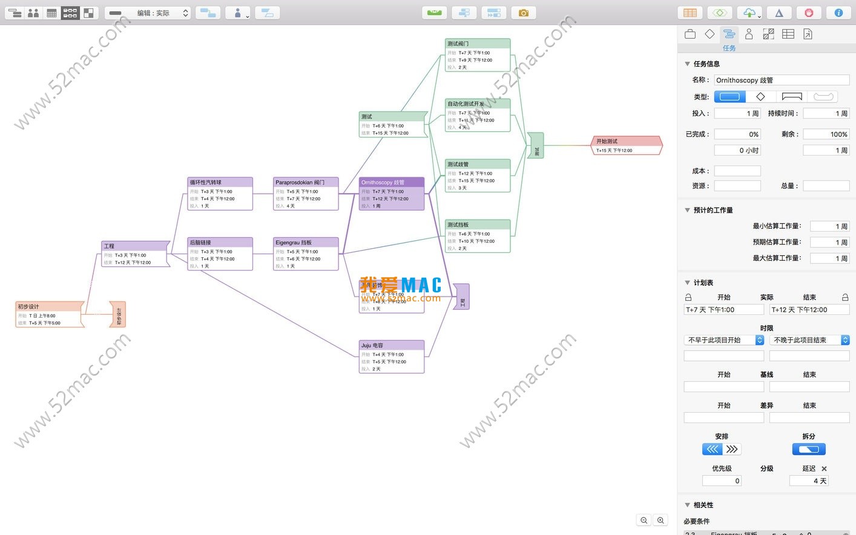Image resolution: width=856 pixels, height=535 pixels.
Task: Toggle the 拆分 split task switch
Action: tap(809, 449)
